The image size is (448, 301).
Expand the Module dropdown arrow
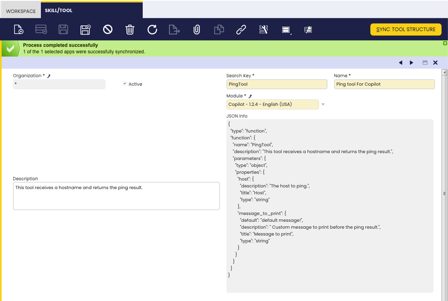coord(323,104)
